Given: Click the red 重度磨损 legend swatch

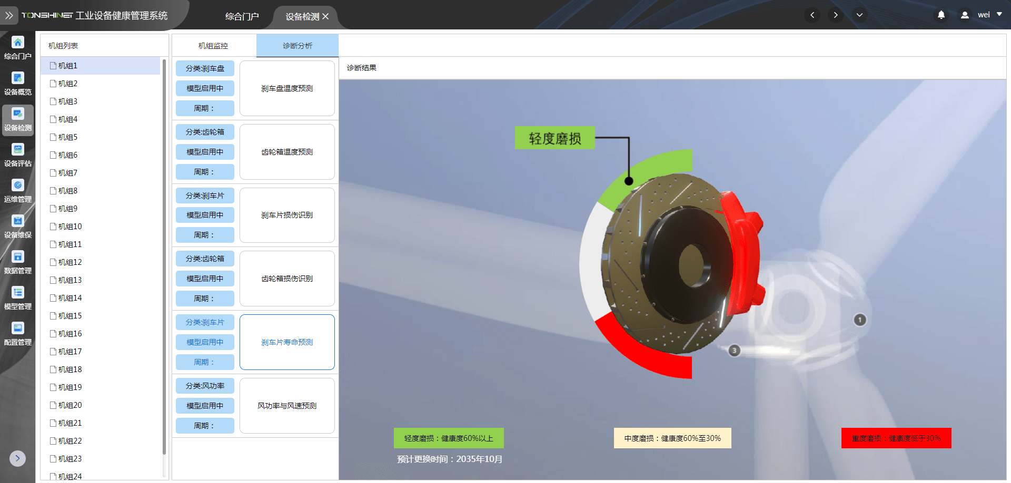Looking at the screenshot, I should click(x=896, y=438).
